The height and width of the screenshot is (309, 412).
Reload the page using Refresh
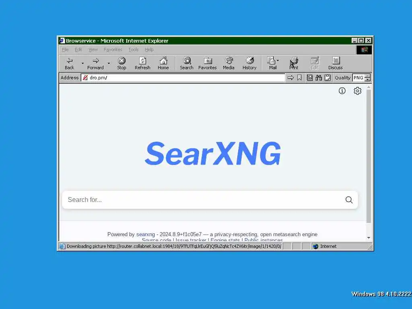(x=142, y=64)
